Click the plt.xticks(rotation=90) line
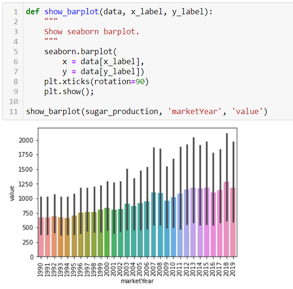 click(96, 82)
